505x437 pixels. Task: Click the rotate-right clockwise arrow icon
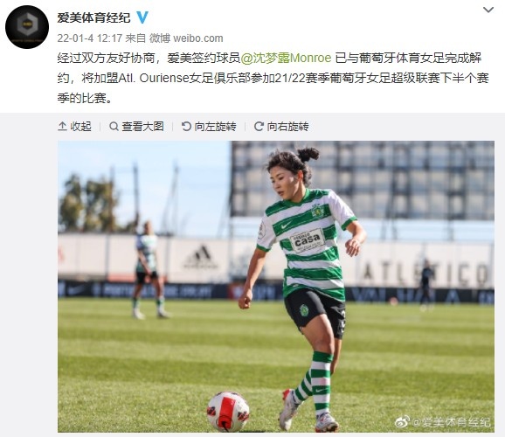coord(259,127)
